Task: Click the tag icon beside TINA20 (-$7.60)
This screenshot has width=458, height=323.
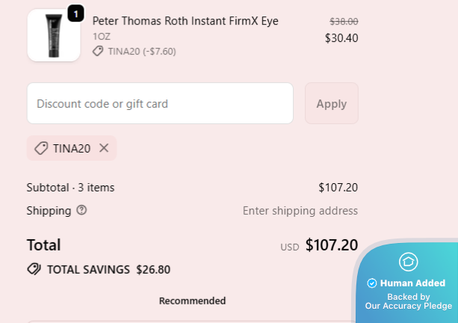Action: (x=98, y=52)
